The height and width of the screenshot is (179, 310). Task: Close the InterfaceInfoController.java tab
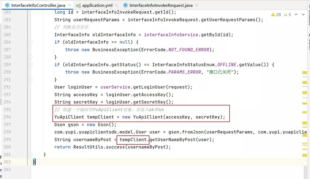tap(69, 5)
